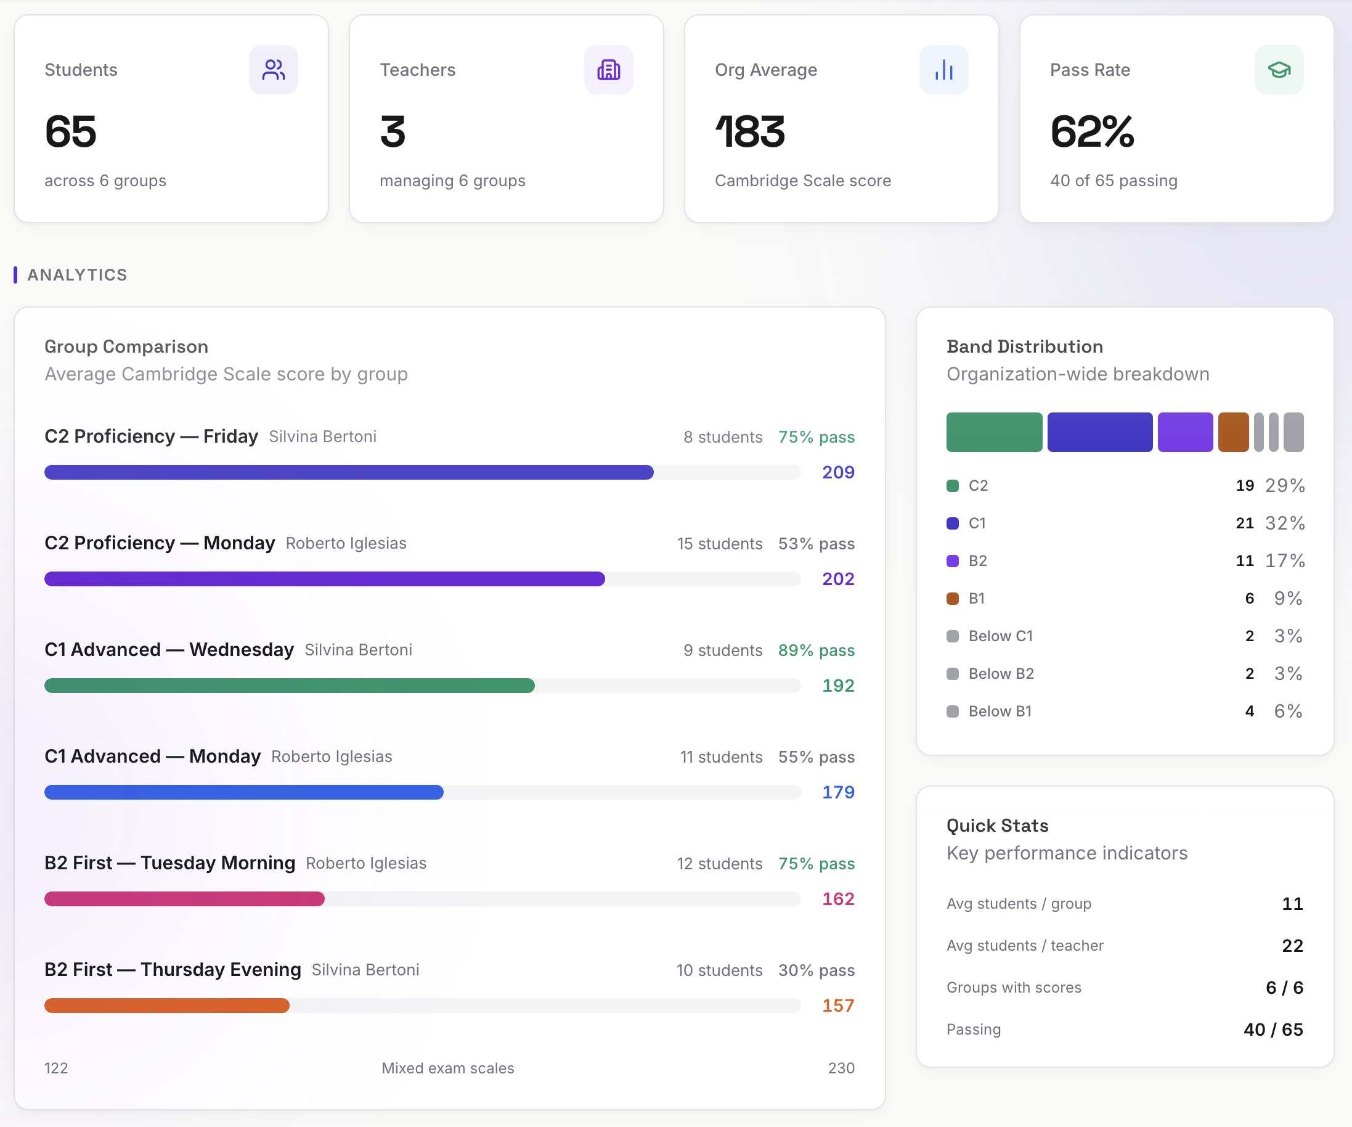
Task: Click the 15 students count
Action: pos(720,544)
